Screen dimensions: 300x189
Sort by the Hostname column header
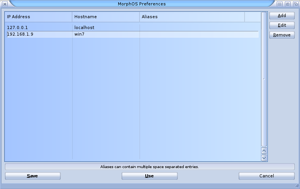(x=105, y=17)
